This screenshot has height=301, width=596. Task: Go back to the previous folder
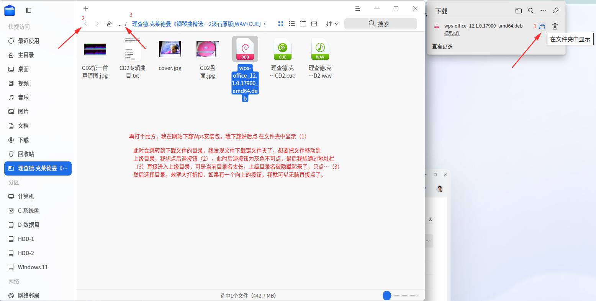86,24
